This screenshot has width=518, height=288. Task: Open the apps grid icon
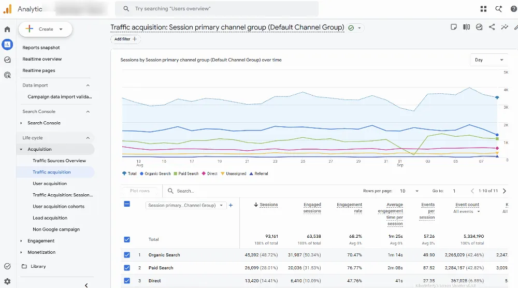click(x=483, y=9)
